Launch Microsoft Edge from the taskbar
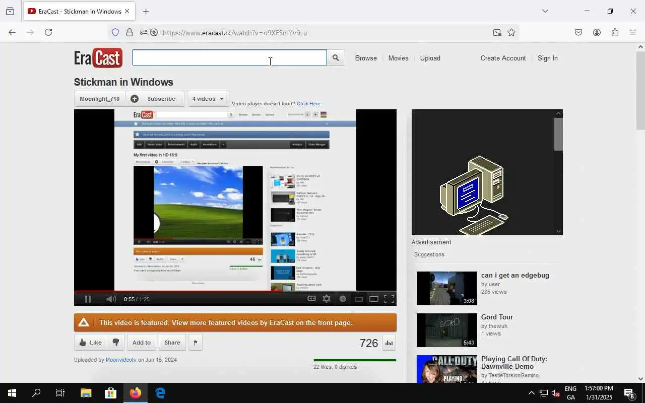The height and width of the screenshot is (403, 645). [x=160, y=393]
